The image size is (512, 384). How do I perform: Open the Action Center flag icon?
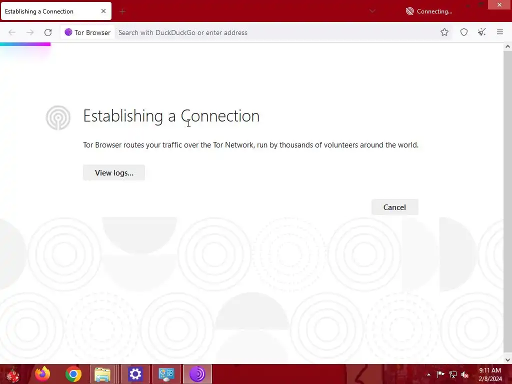[x=440, y=374]
